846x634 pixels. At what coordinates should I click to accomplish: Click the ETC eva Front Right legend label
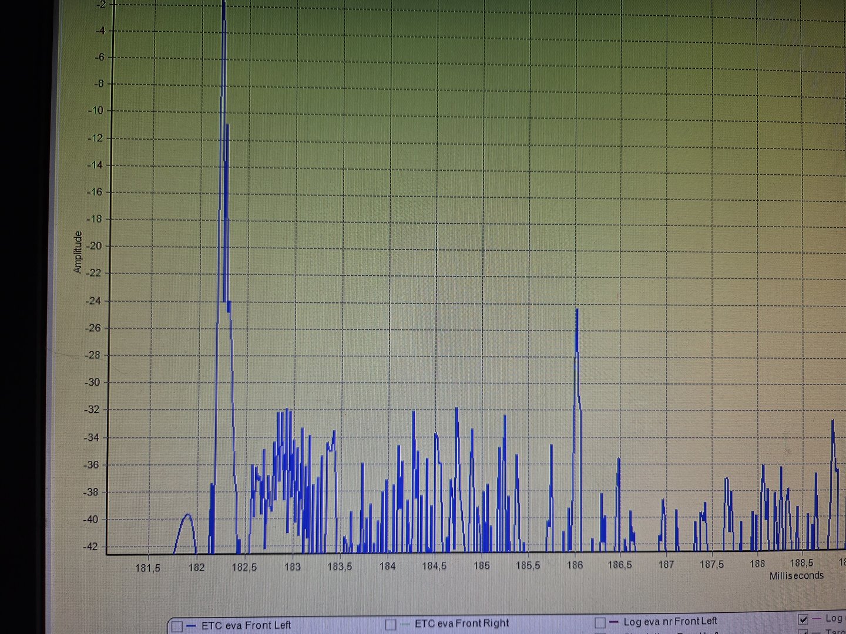coord(462,623)
